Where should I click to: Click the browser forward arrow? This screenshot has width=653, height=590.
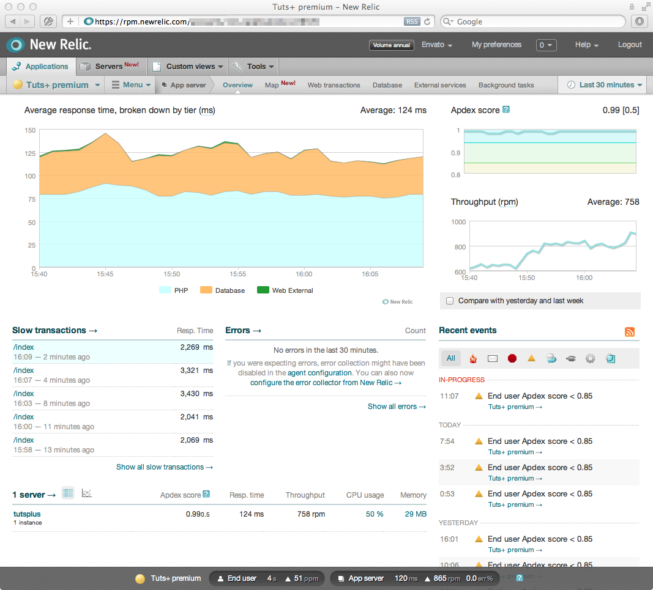click(x=27, y=21)
